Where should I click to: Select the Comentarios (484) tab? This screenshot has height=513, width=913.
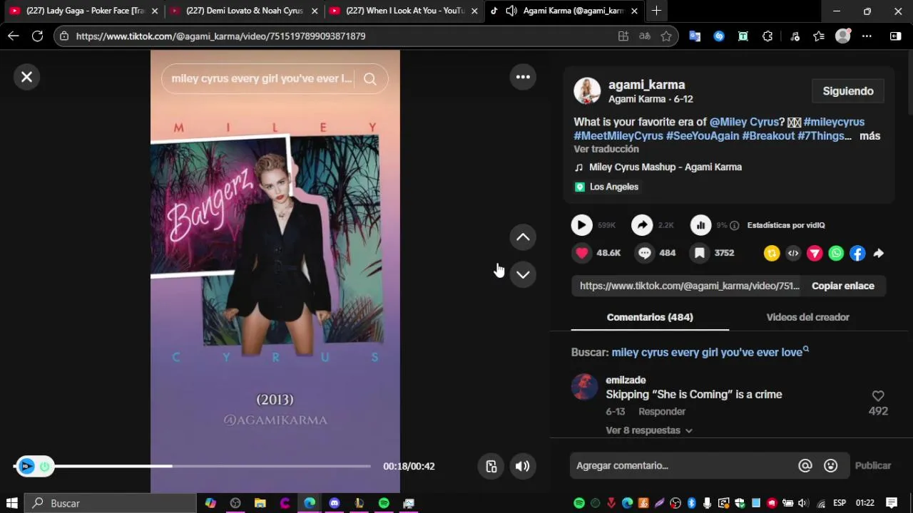pyautogui.click(x=650, y=317)
